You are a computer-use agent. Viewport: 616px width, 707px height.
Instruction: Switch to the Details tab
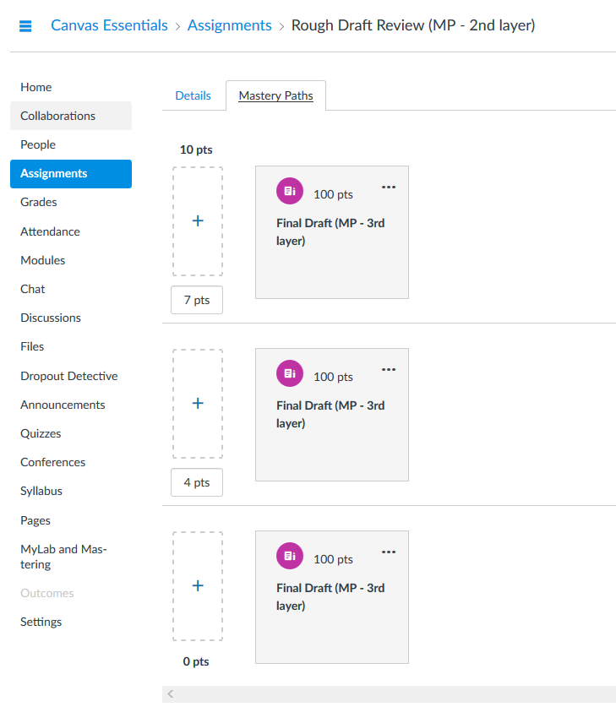193,95
